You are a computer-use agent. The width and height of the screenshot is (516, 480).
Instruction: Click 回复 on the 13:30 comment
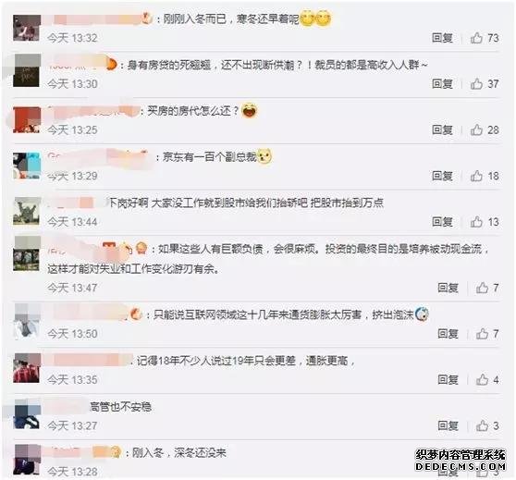coord(442,84)
